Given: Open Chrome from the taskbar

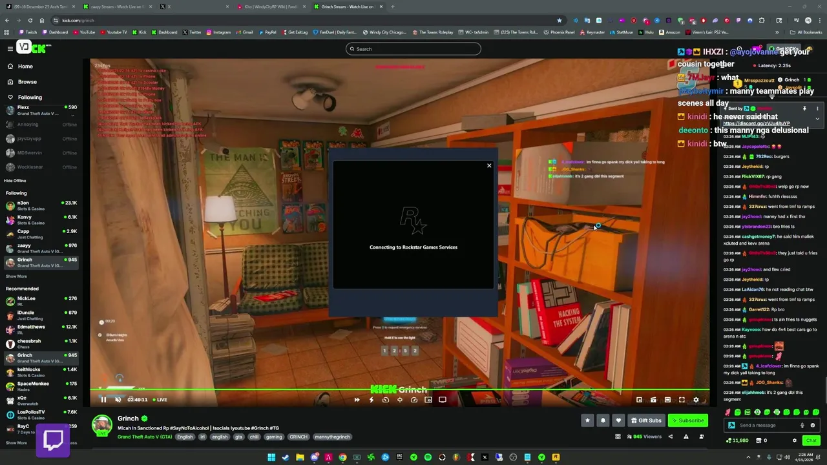Looking at the screenshot, I should (x=342, y=457).
